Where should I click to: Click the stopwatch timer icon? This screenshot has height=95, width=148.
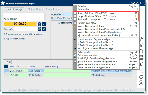tap(39, 24)
